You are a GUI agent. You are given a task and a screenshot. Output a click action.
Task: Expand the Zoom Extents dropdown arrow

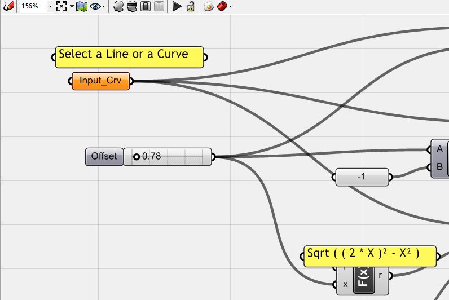(x=72, y=7)
